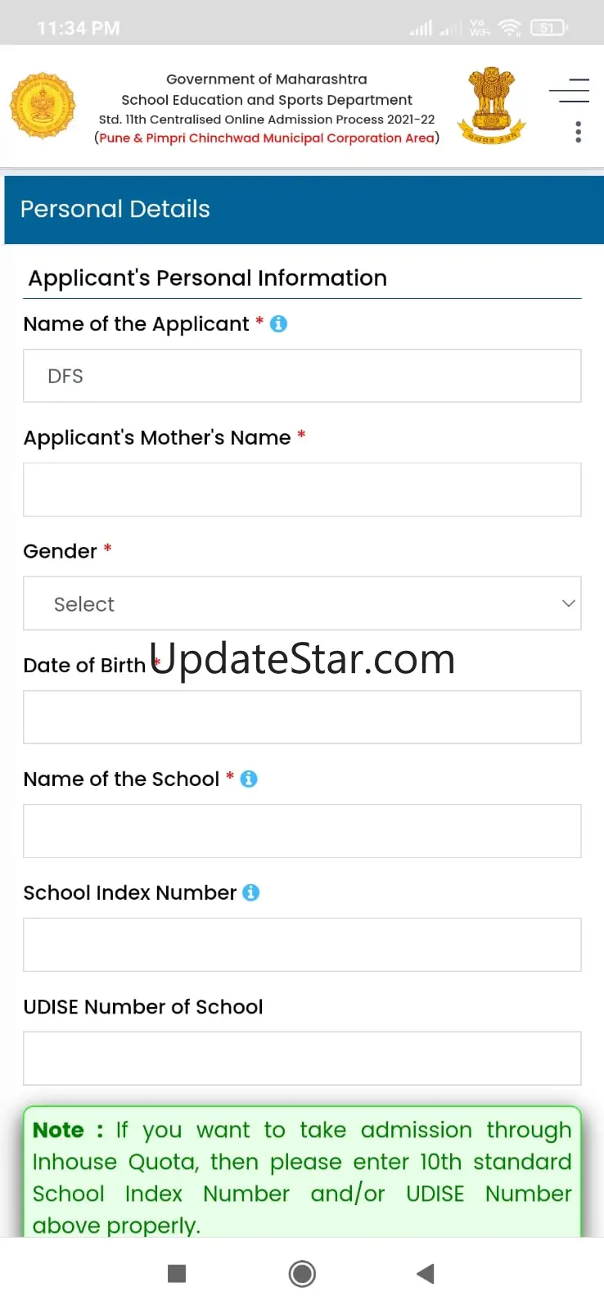
Task: Focus the Date of Birth field
Action: tap(302, 717)
